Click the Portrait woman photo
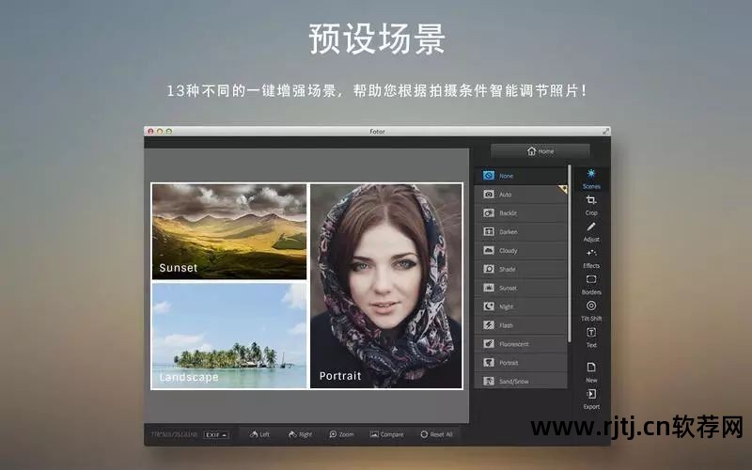Viewport: 752px width, 470px height. coord(386,286)
